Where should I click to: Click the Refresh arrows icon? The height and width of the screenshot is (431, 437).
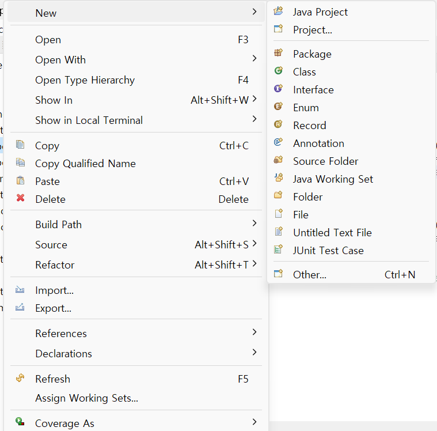pos(20,378)
